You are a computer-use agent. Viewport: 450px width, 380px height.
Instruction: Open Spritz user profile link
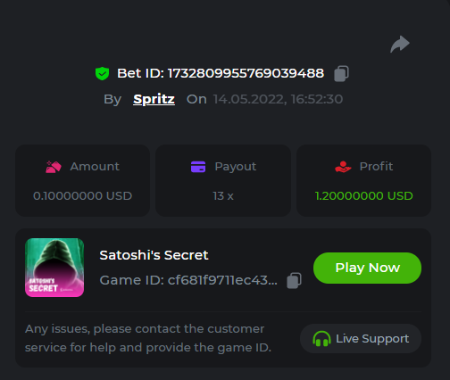click(x=154, y=99)
